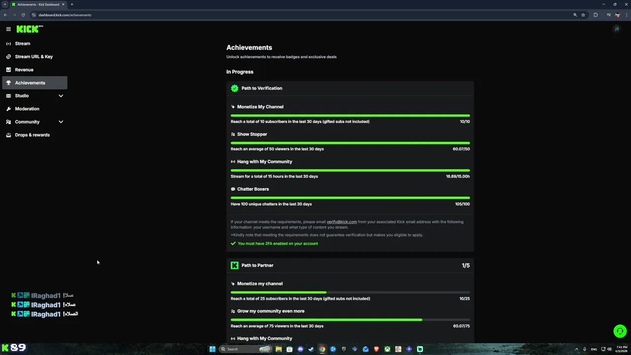
Task: Reload the page with browser refresh button
Action: coord(23,15)
